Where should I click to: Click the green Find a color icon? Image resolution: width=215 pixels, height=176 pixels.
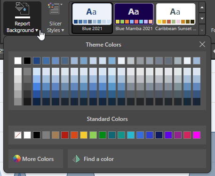coord(76,159)
